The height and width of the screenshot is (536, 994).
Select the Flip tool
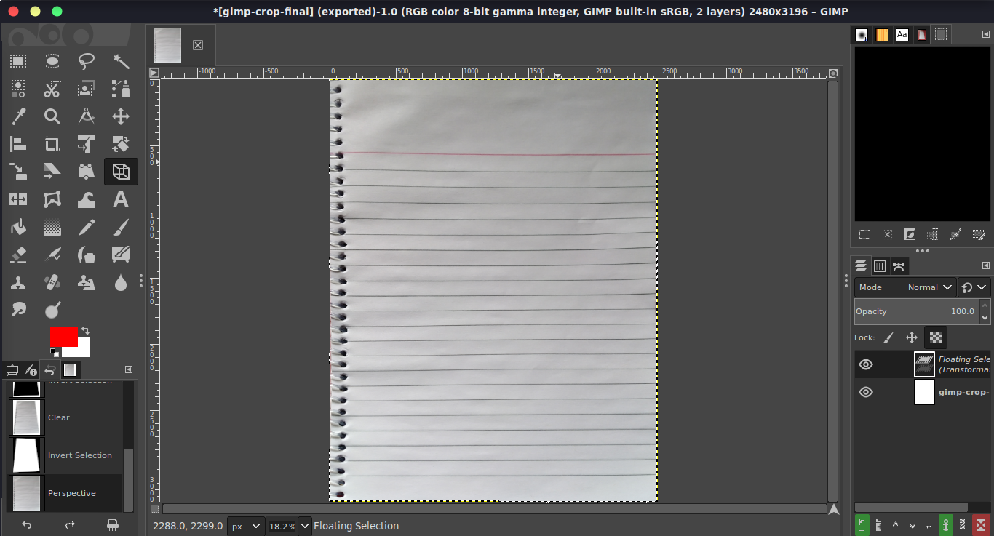pyautogui.click(x=18, y=199)
